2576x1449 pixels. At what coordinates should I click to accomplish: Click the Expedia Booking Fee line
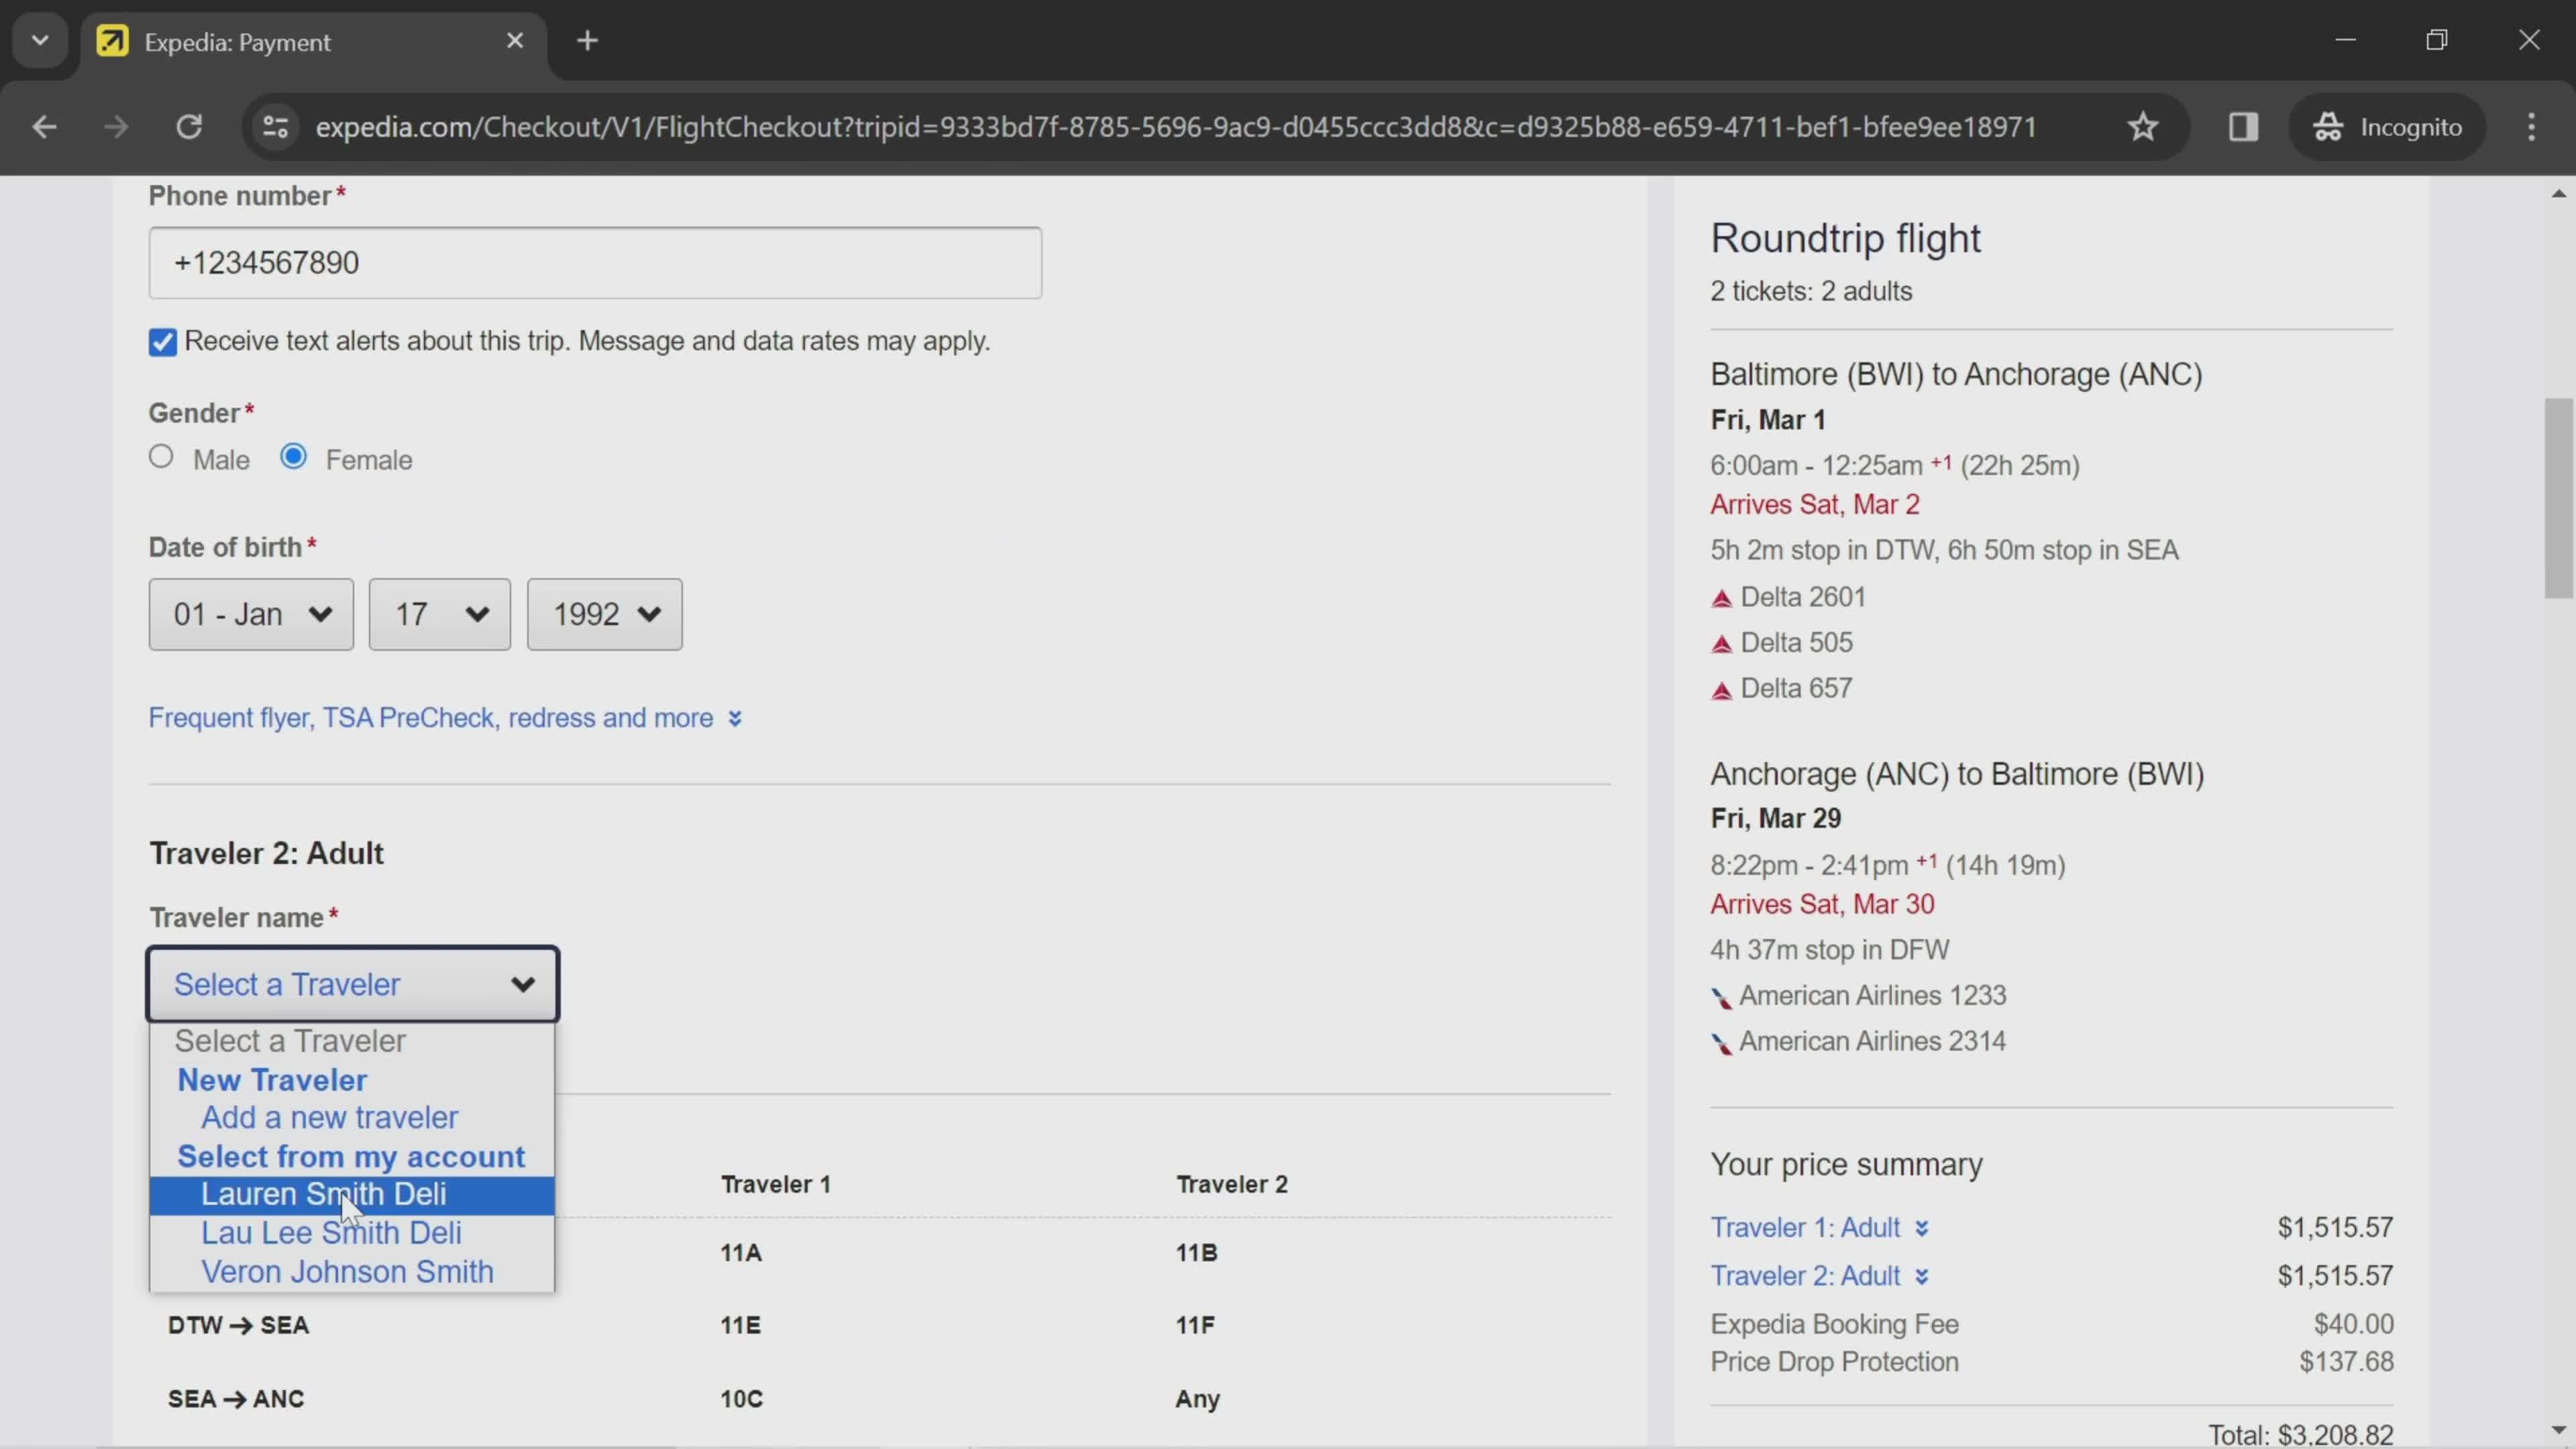(x=2051, y=1324)
